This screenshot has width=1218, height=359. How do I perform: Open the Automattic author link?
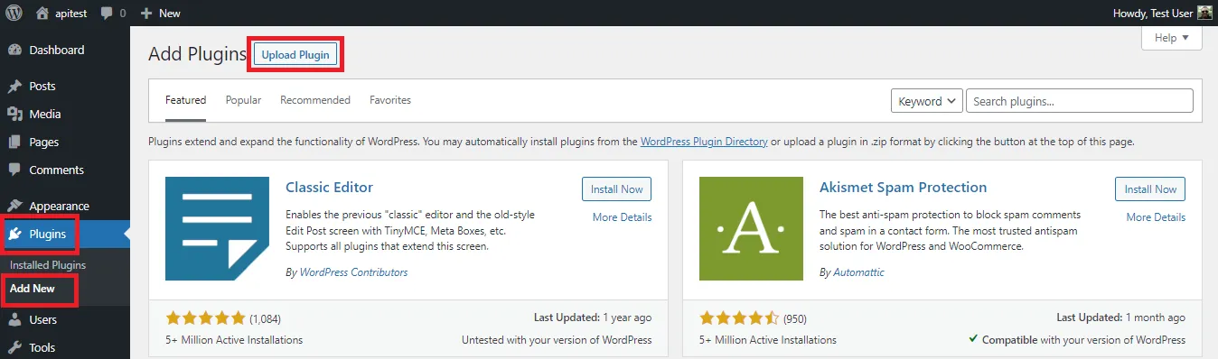coord(858,272)
